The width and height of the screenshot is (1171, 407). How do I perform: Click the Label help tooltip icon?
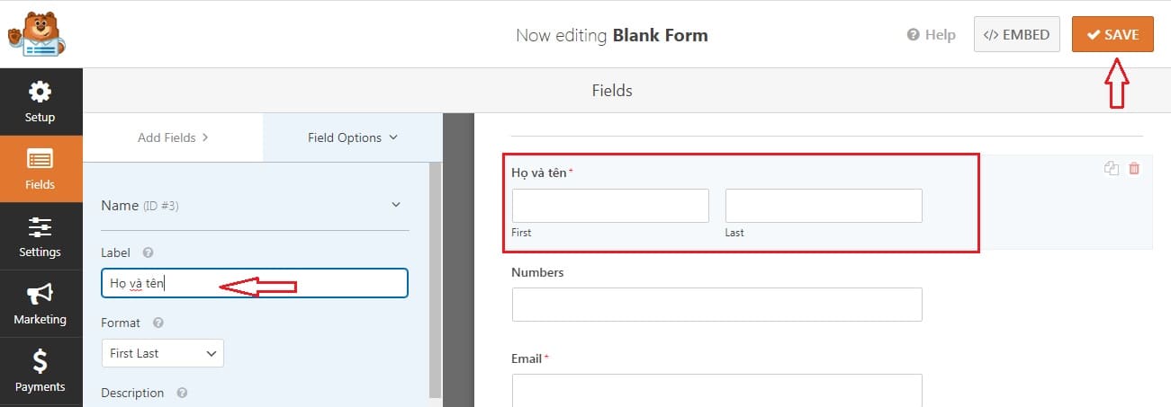149,253
